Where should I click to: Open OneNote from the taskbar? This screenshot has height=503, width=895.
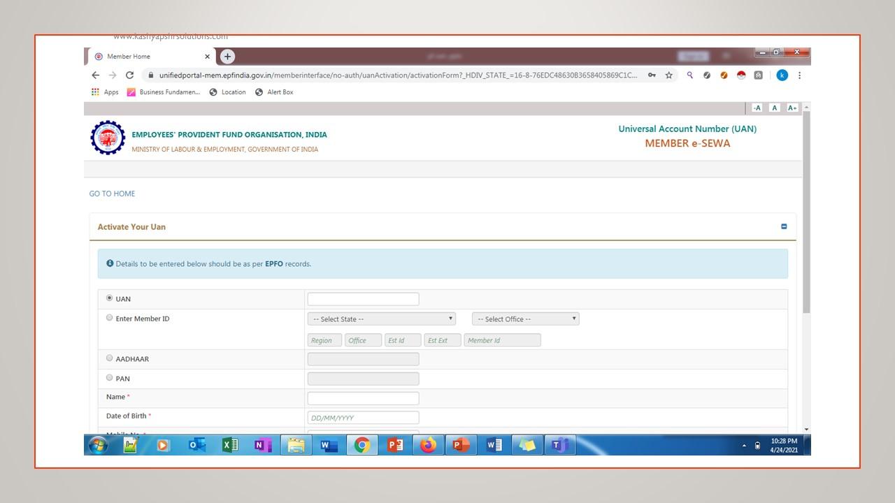click(263, 445)
